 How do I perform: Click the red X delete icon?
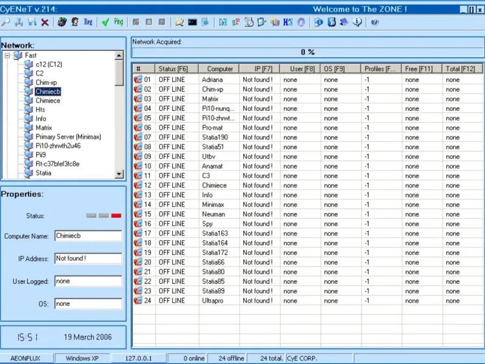pyautogui.click(x=45, y=22)
